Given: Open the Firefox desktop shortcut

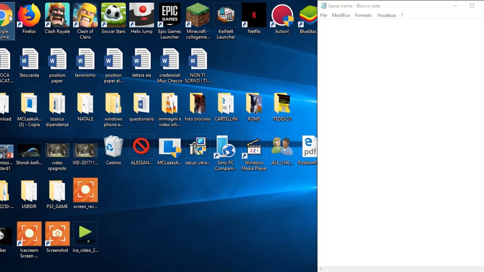Looking at the screenshot, I should pyautogui.click(x=29, y=19).
